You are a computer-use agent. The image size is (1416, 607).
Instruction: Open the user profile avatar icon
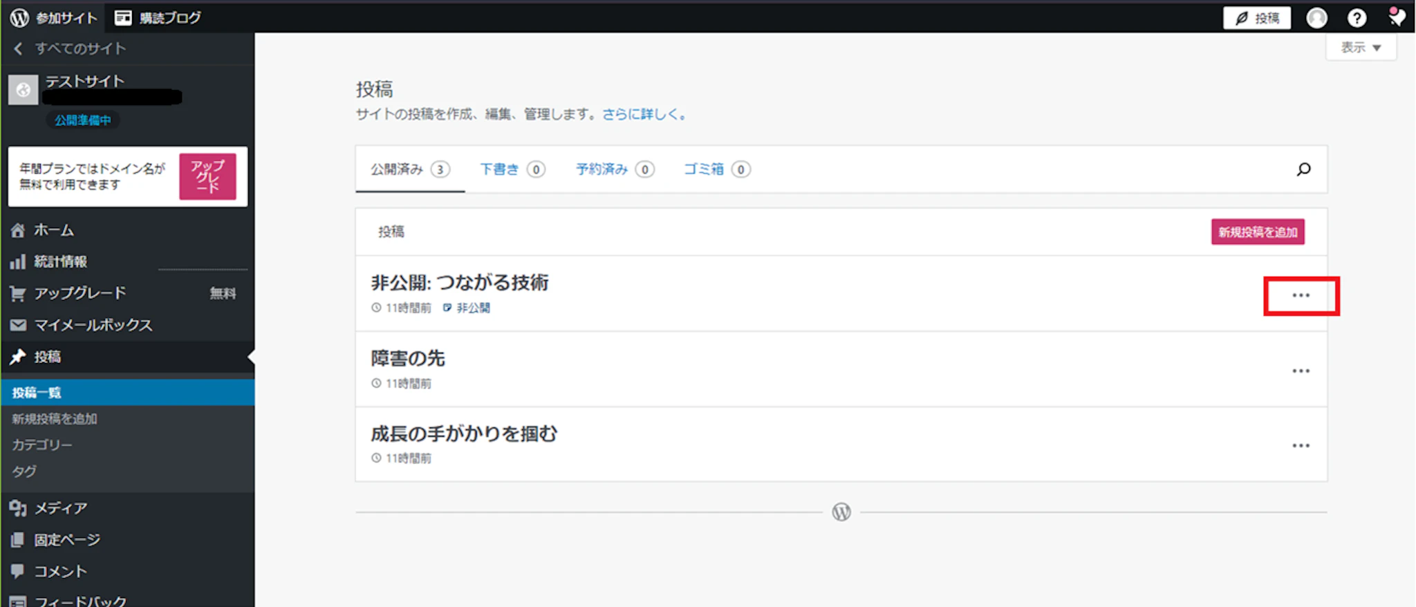click(1316, 18)
